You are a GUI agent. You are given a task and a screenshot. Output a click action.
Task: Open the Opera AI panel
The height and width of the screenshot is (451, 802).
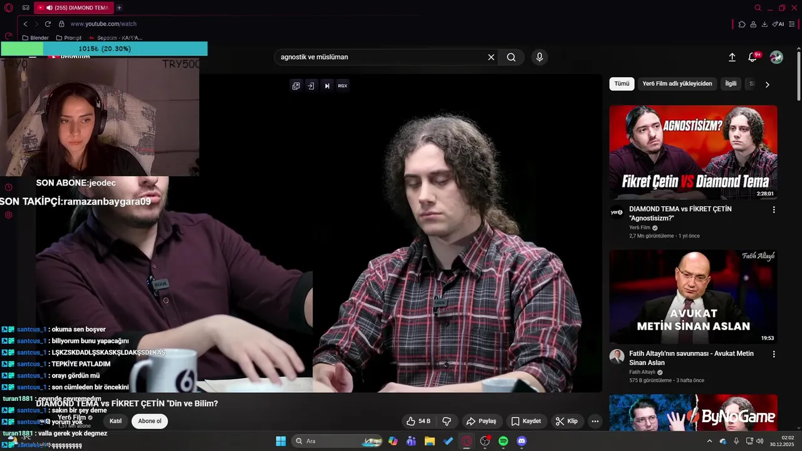point(778,24)
